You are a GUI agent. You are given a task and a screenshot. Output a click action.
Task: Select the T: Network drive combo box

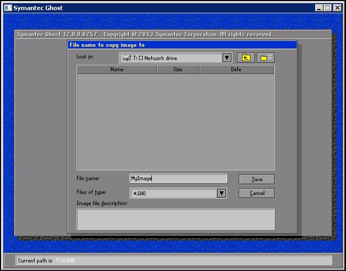(x=176, y=58)
